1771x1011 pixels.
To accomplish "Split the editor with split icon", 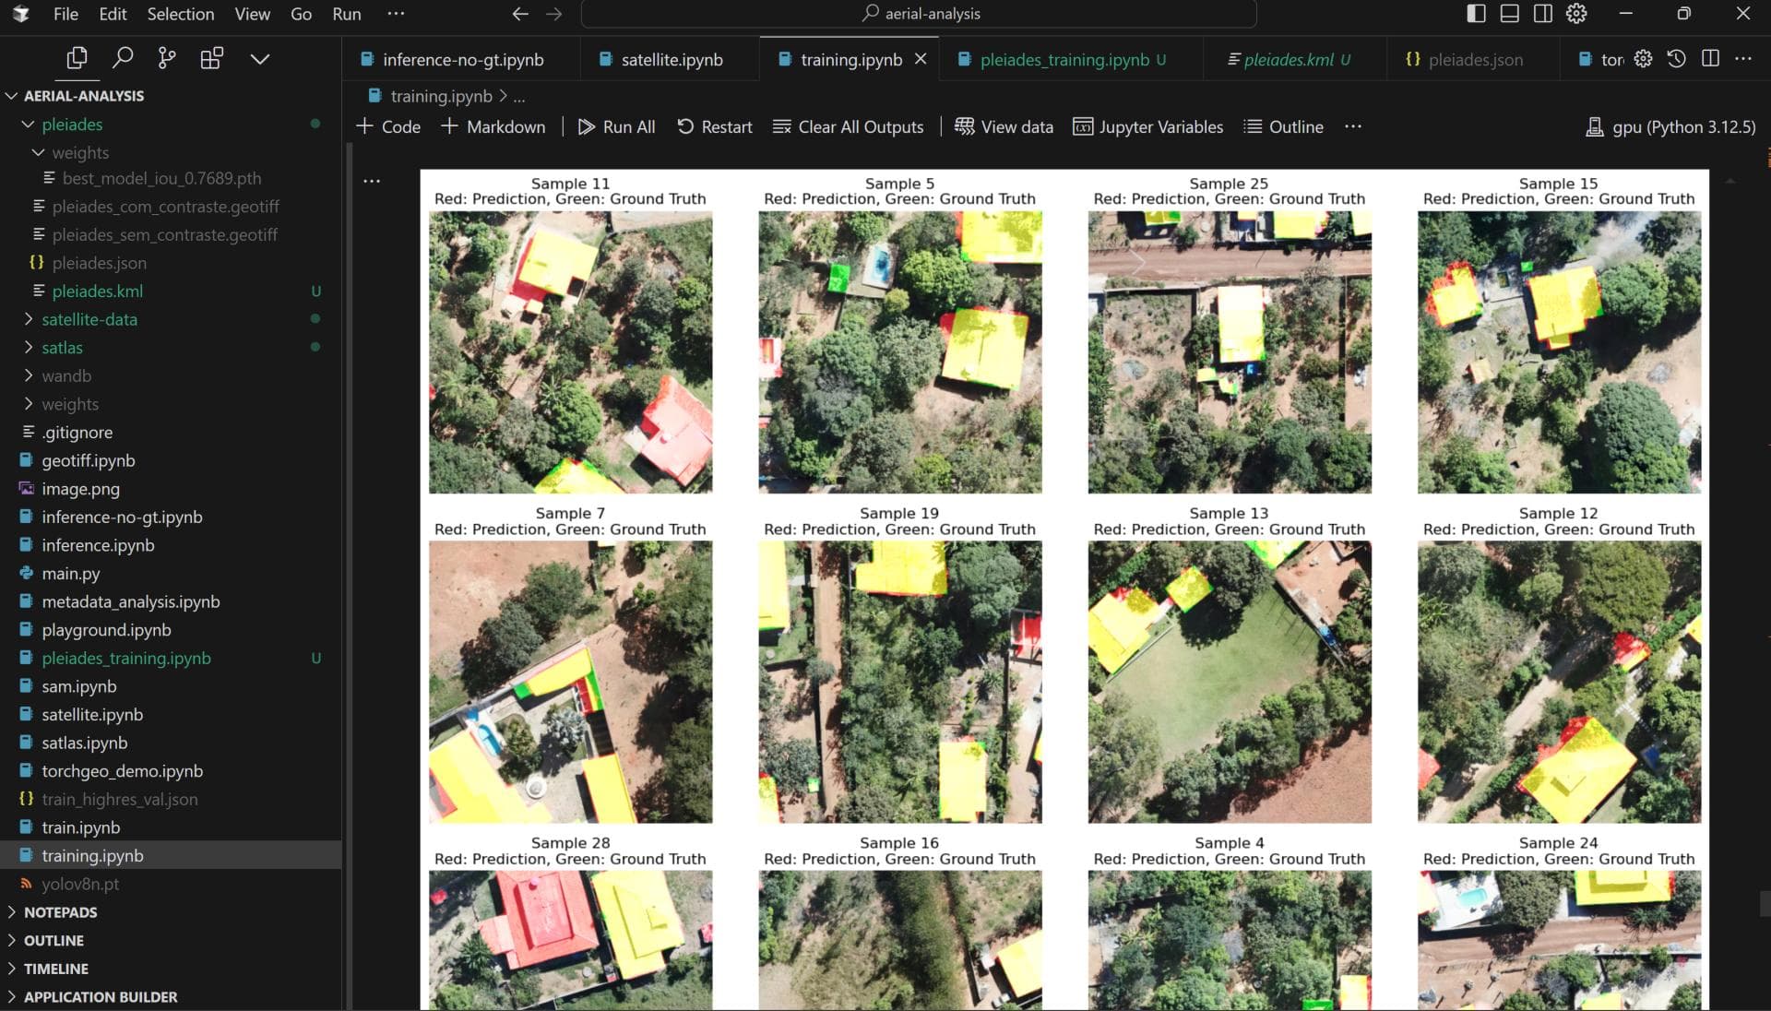I will click(x=1710, y=59).
